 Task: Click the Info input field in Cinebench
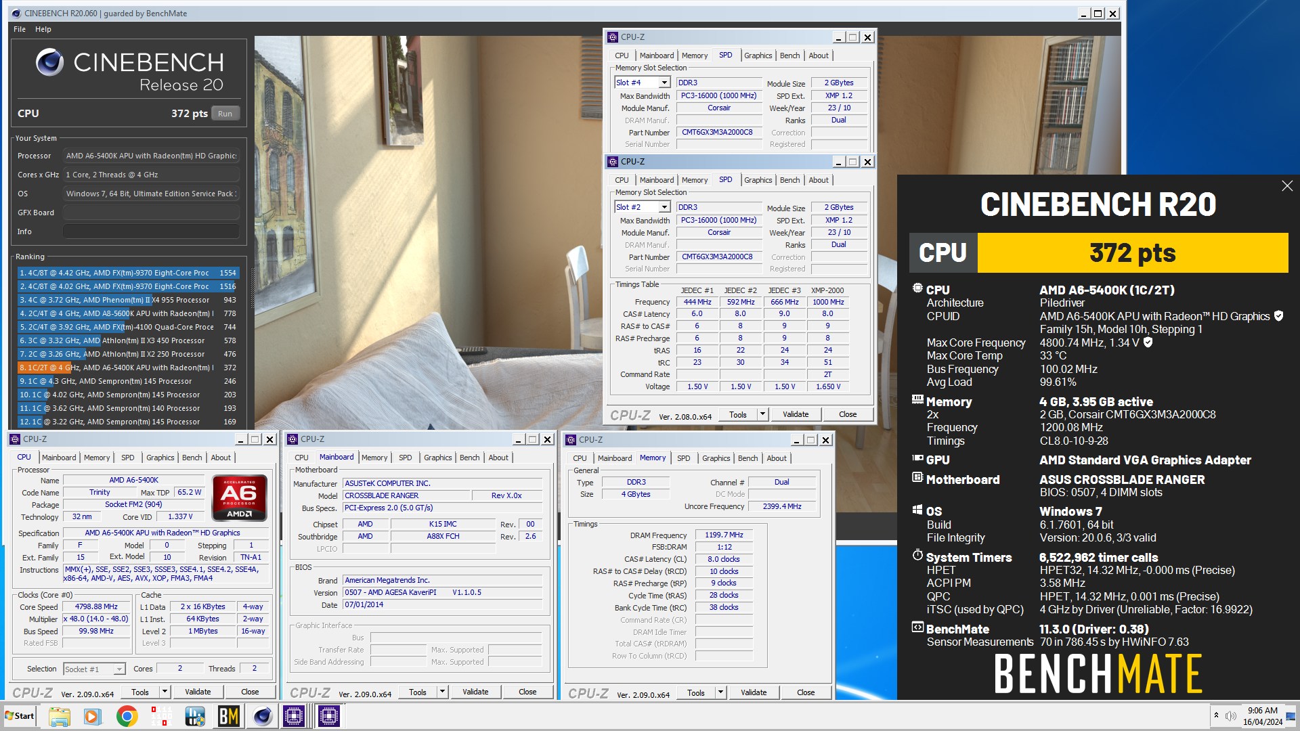coord(151,231)
